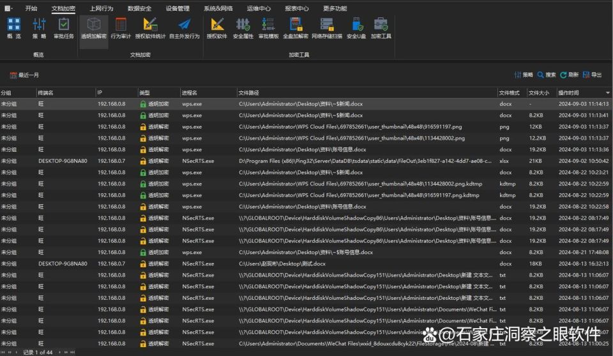Select the DESKTOP-9G8NA80 cell with IP 192.168.0.7 xlsx
This screenshot has width=613, height=356.
pos(63,161)
